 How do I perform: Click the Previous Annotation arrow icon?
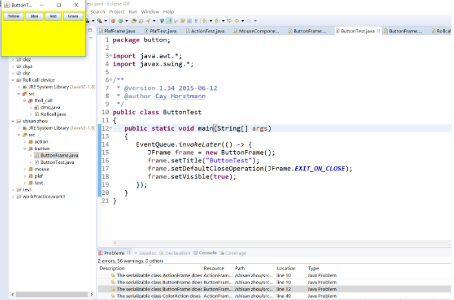pyautogui.click(x=217, y=21)
